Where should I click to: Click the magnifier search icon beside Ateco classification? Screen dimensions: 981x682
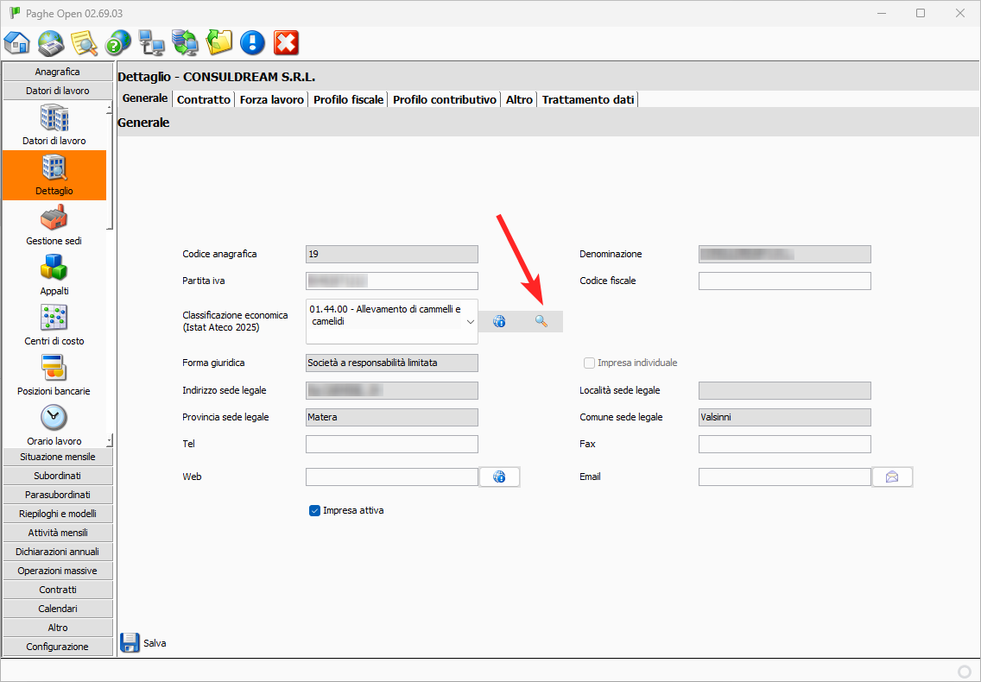[541, 321]
